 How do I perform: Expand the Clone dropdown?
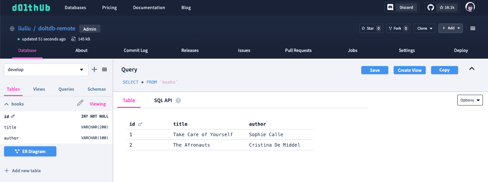click(x=425, y=28)
